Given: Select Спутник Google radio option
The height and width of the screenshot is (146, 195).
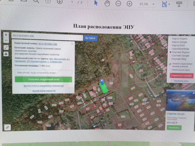Looking at the screenshot, I should point(171,55).
